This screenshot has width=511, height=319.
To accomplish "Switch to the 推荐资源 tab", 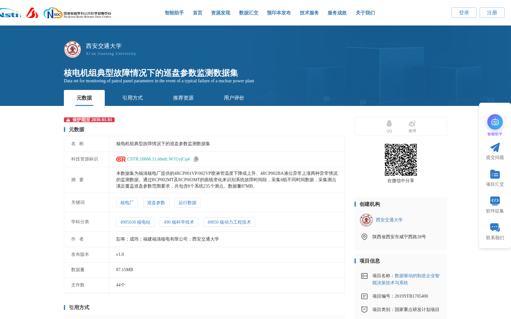I will pyautogui.click(x=183, y=98).
